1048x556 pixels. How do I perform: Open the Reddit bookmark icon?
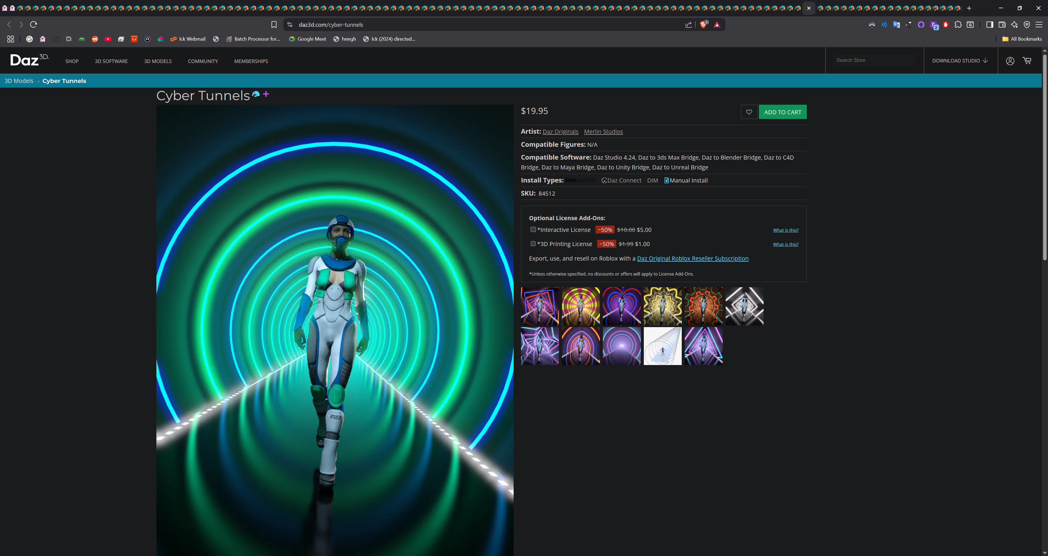(x=95, y=39)
